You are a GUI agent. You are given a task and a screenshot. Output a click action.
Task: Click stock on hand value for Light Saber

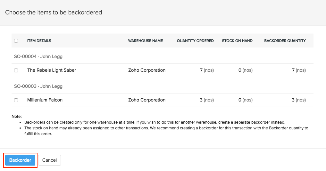pyautogui.click(x=245, y=70)
